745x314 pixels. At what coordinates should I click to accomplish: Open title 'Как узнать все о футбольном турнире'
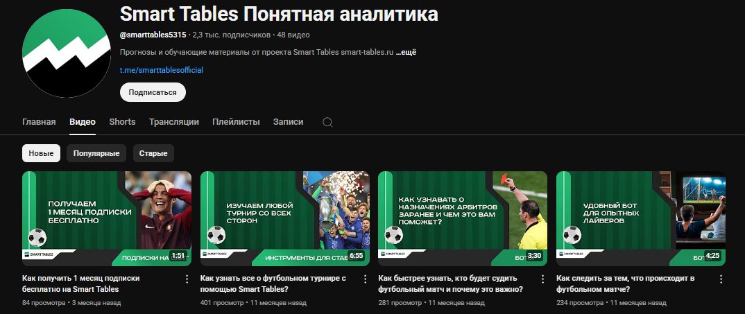(x=273, y=284)
